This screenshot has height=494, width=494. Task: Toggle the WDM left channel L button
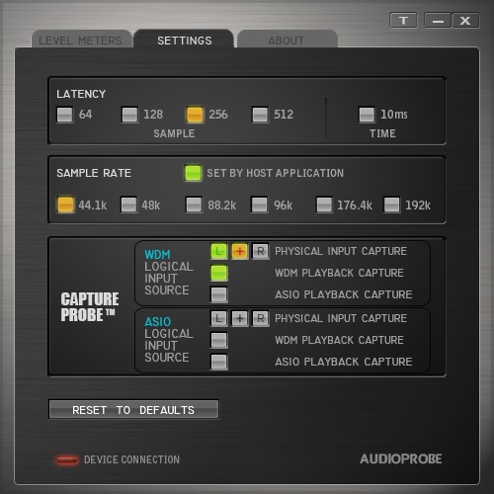[219, 252]
